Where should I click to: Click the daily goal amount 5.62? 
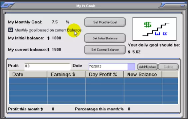136,52
